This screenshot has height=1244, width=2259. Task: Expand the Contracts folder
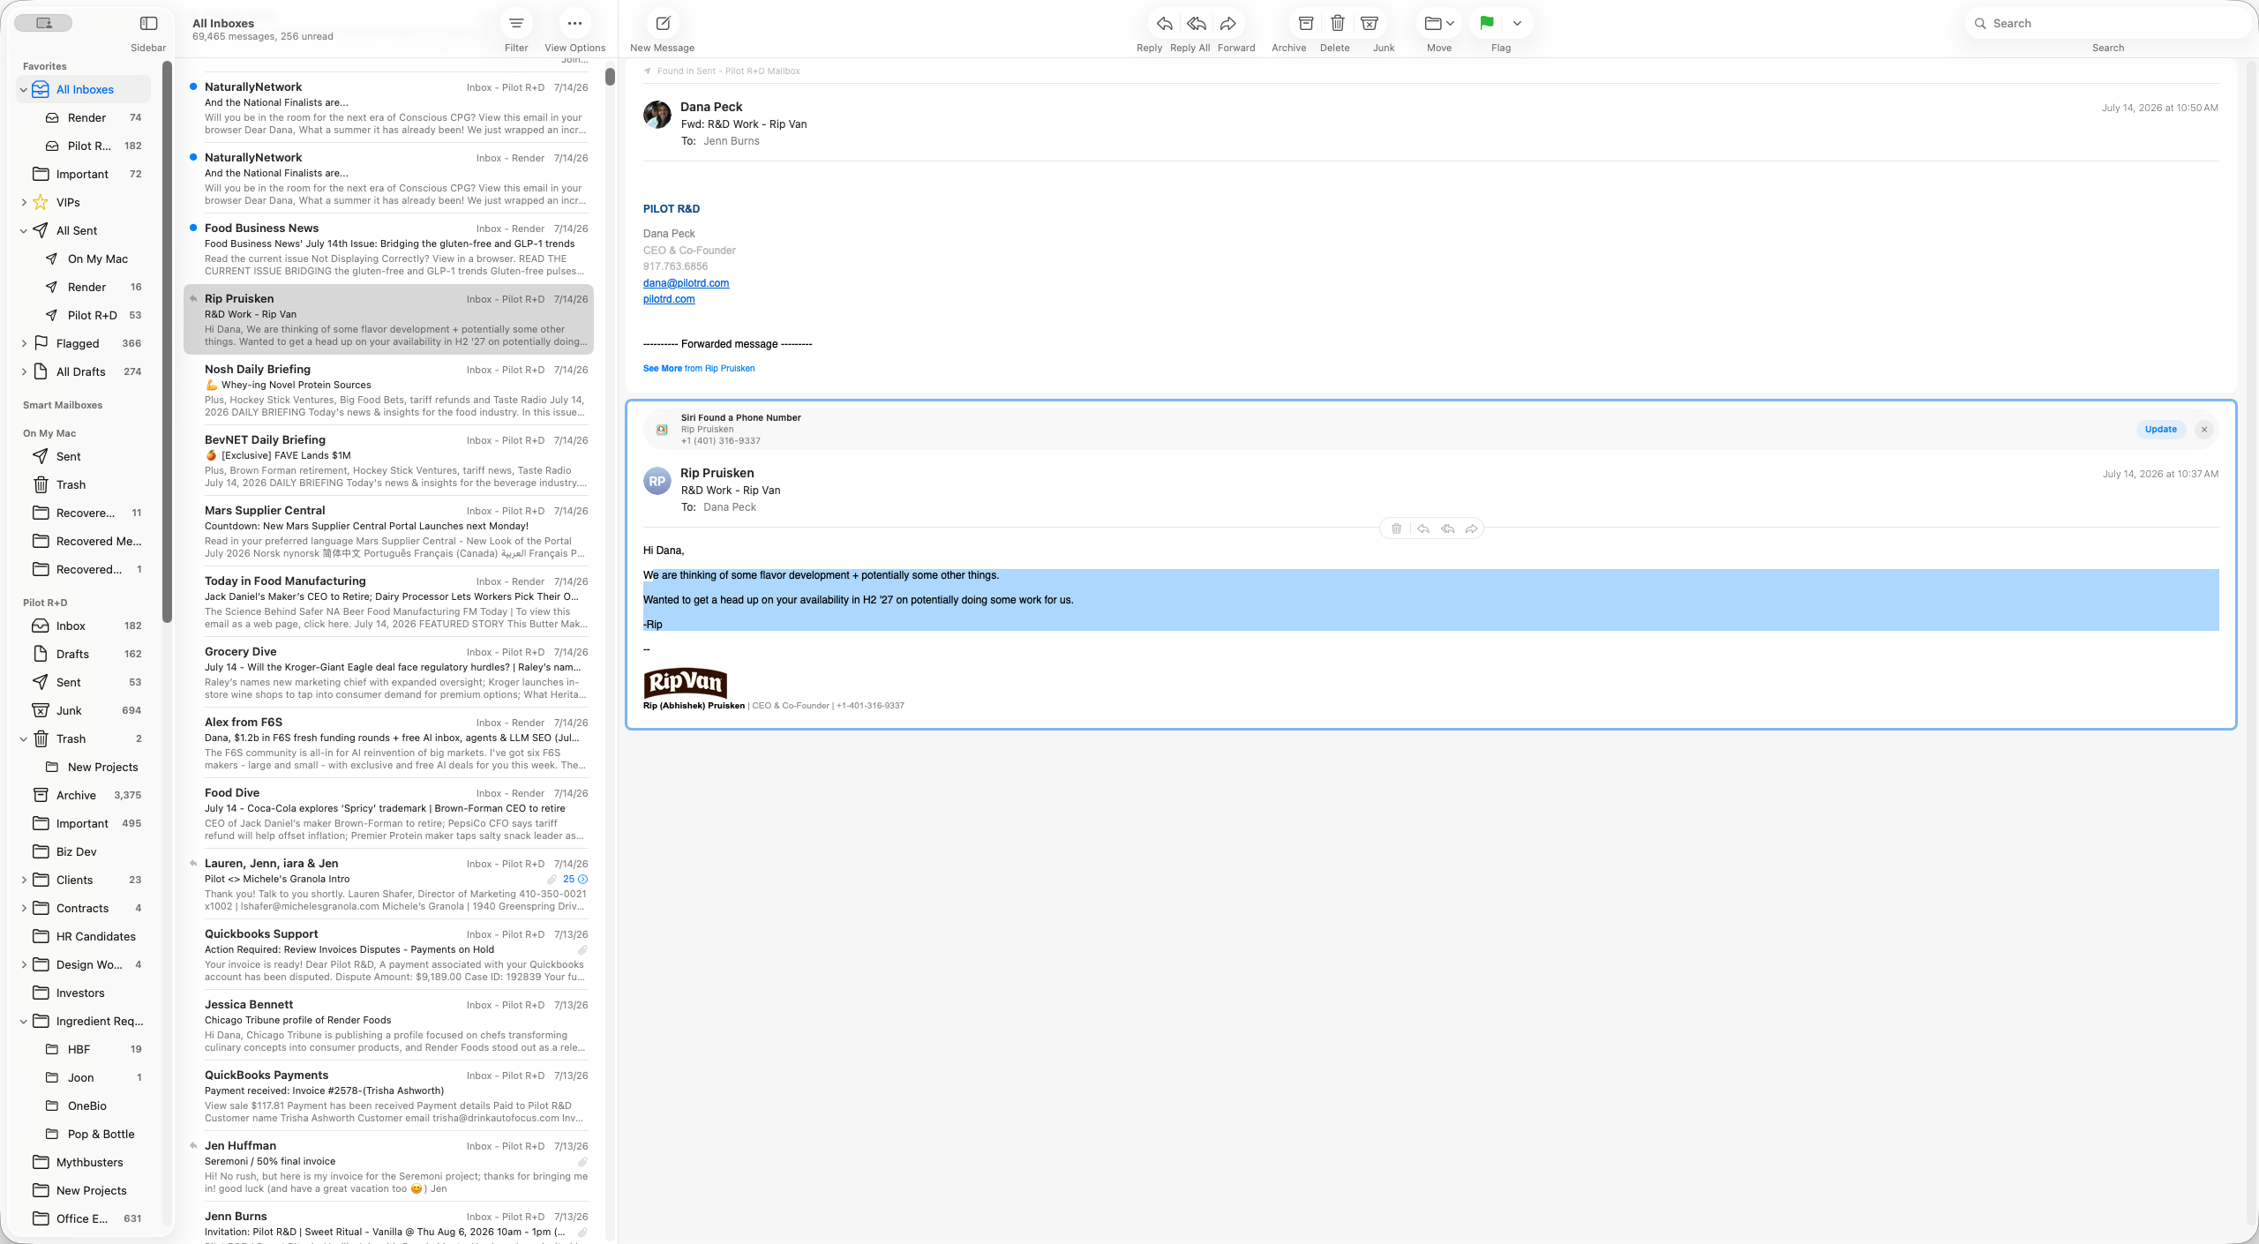(x=24, y=909)
